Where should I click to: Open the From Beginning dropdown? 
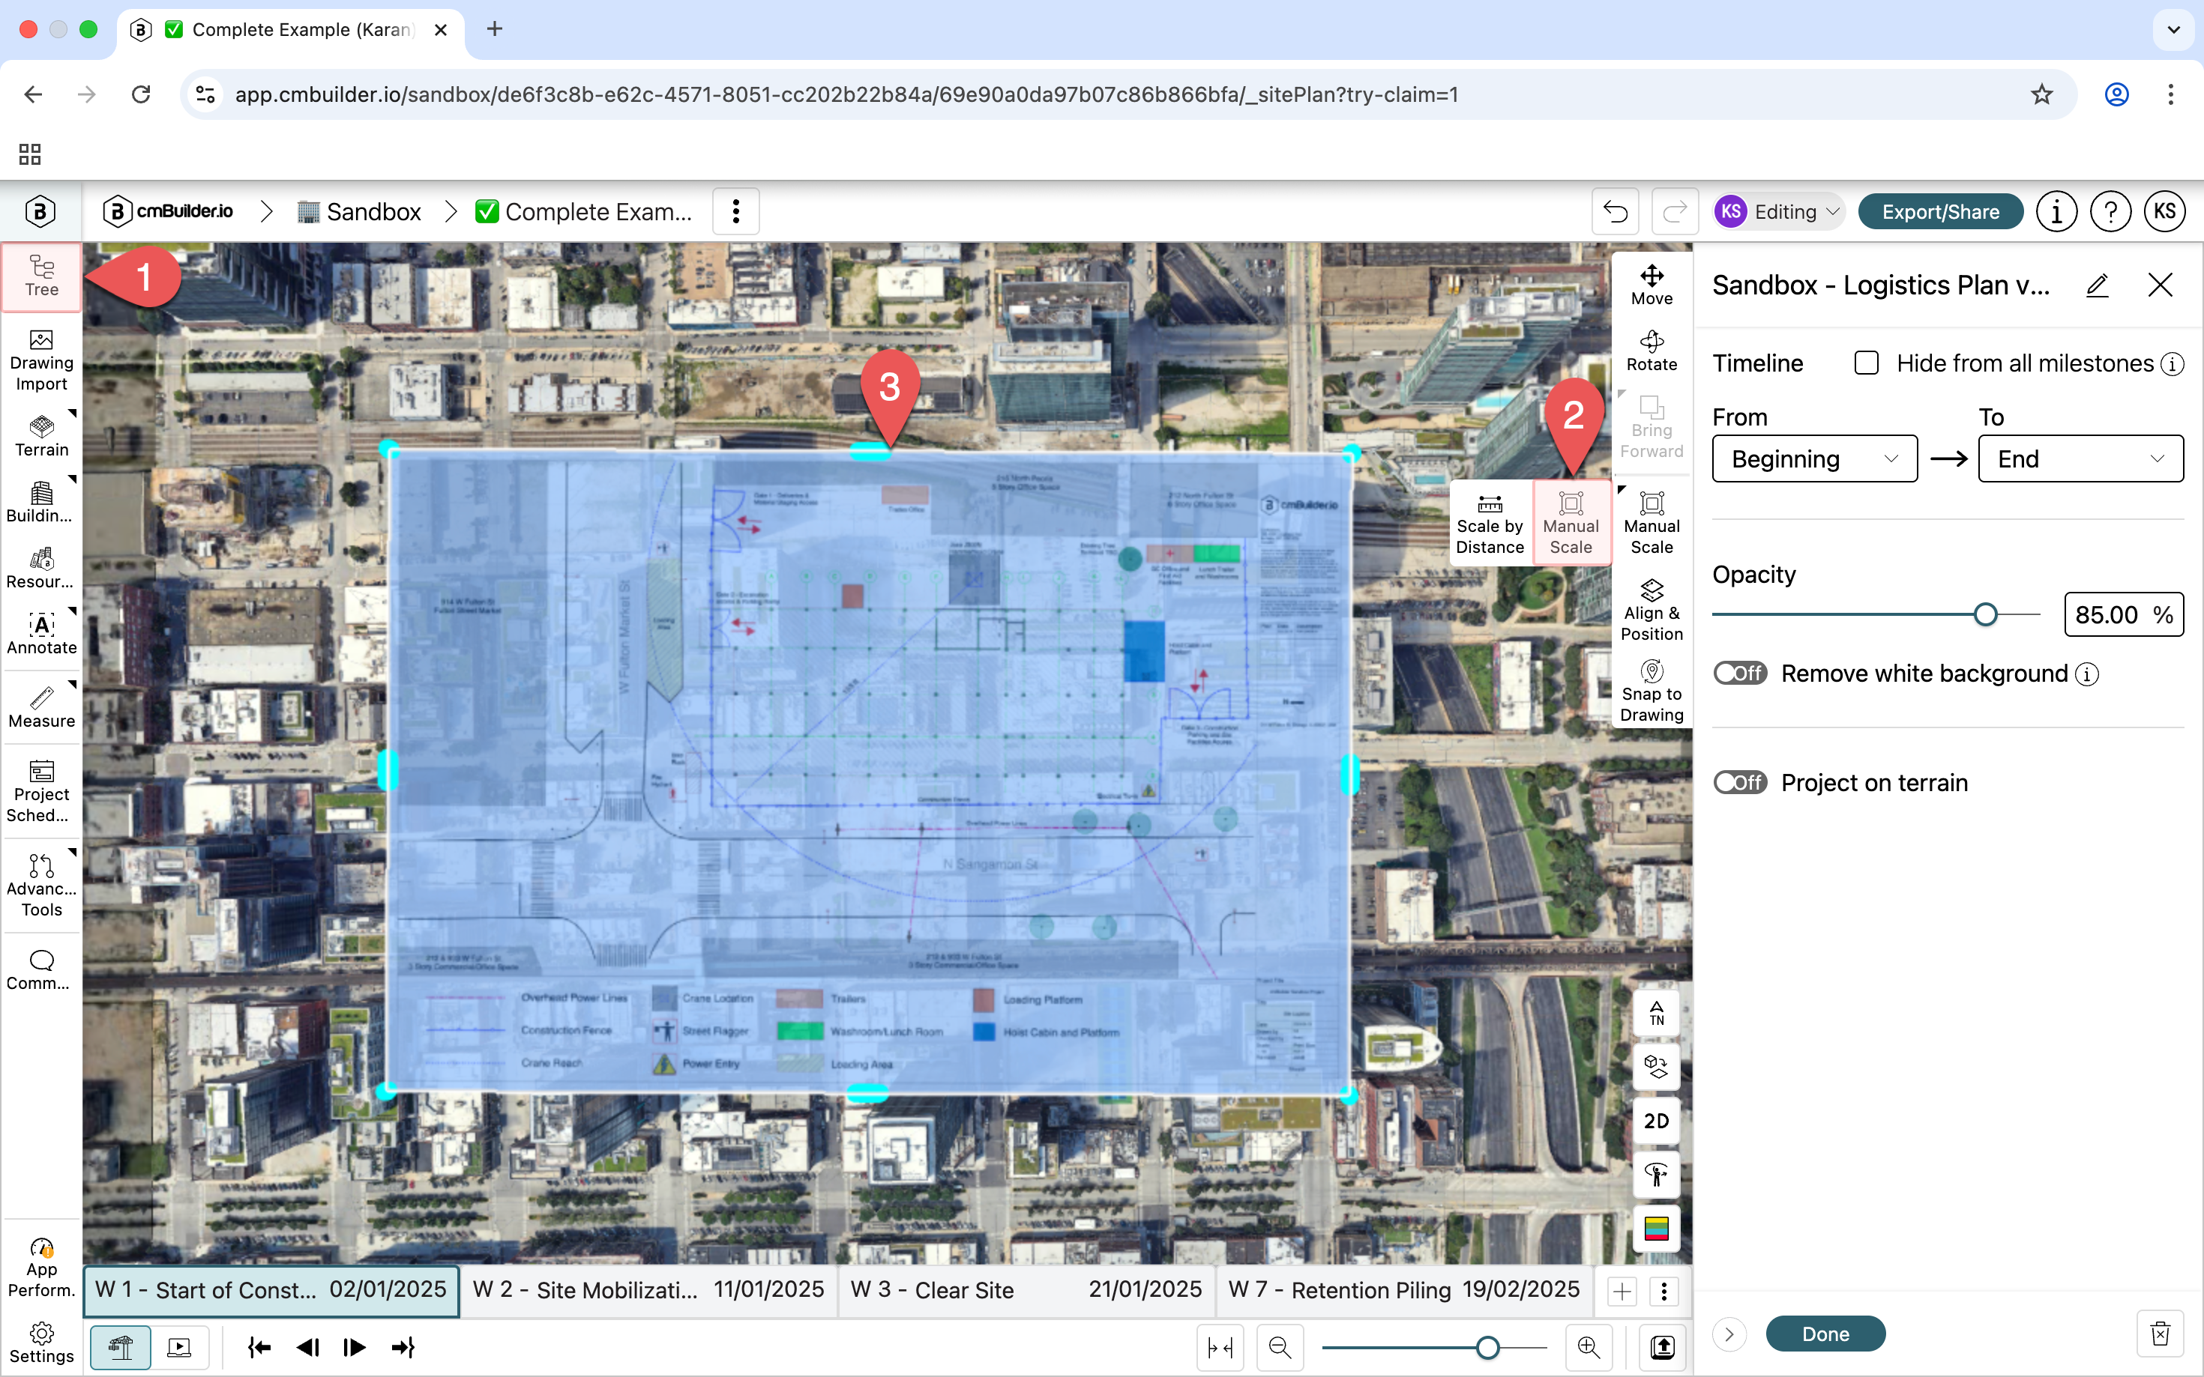1814,458
